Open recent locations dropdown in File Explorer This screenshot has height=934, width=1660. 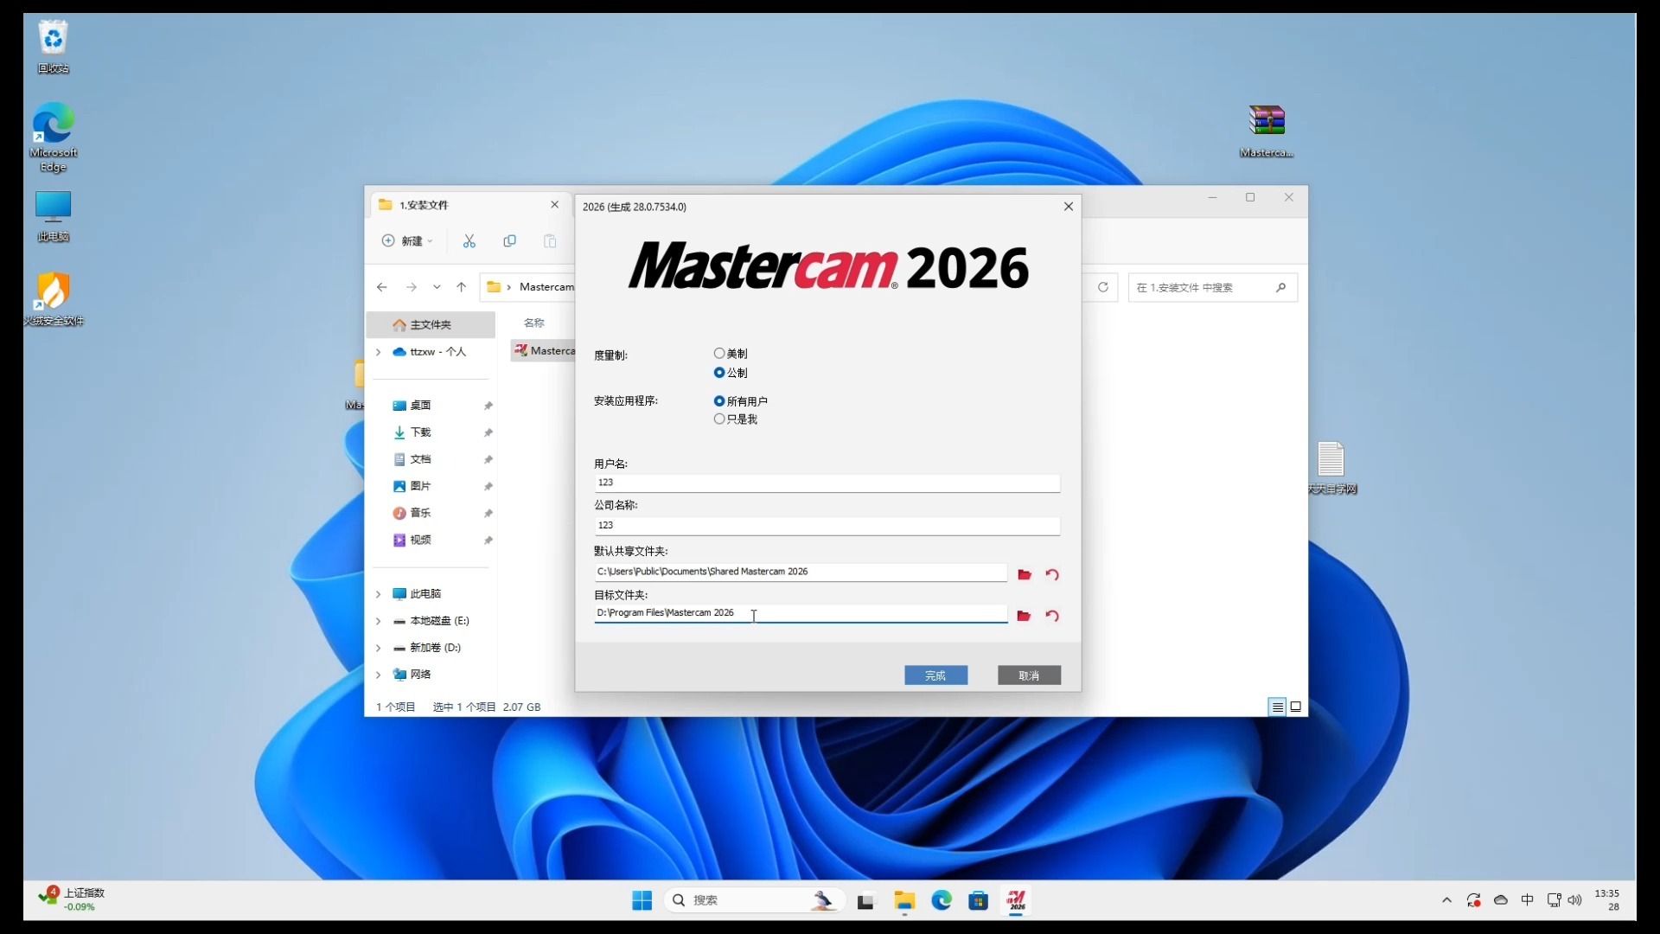coord(437,287)
